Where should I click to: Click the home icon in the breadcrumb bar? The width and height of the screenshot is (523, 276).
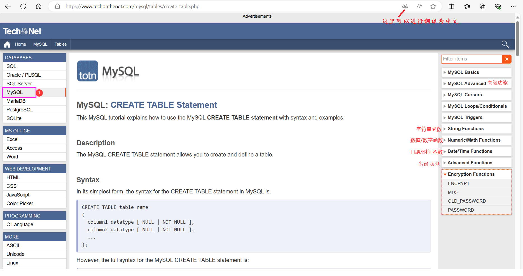(7, 44)
